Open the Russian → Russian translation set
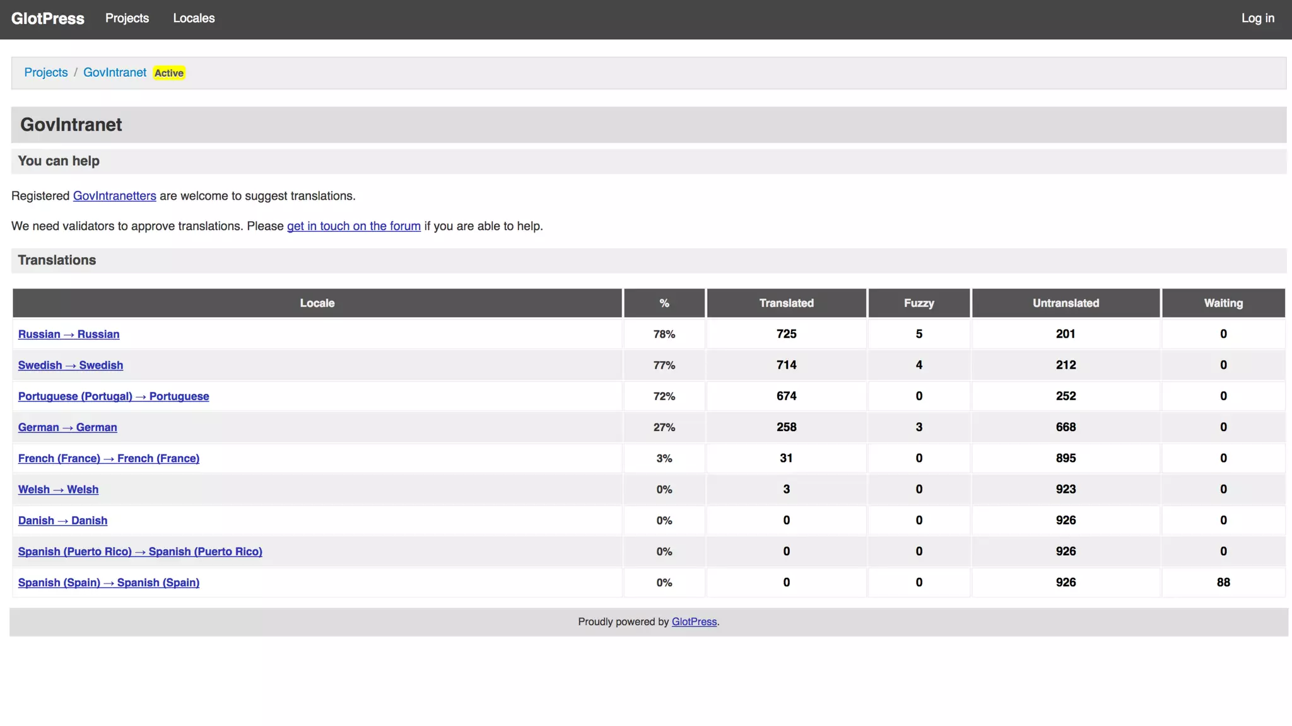 point(68,334)
